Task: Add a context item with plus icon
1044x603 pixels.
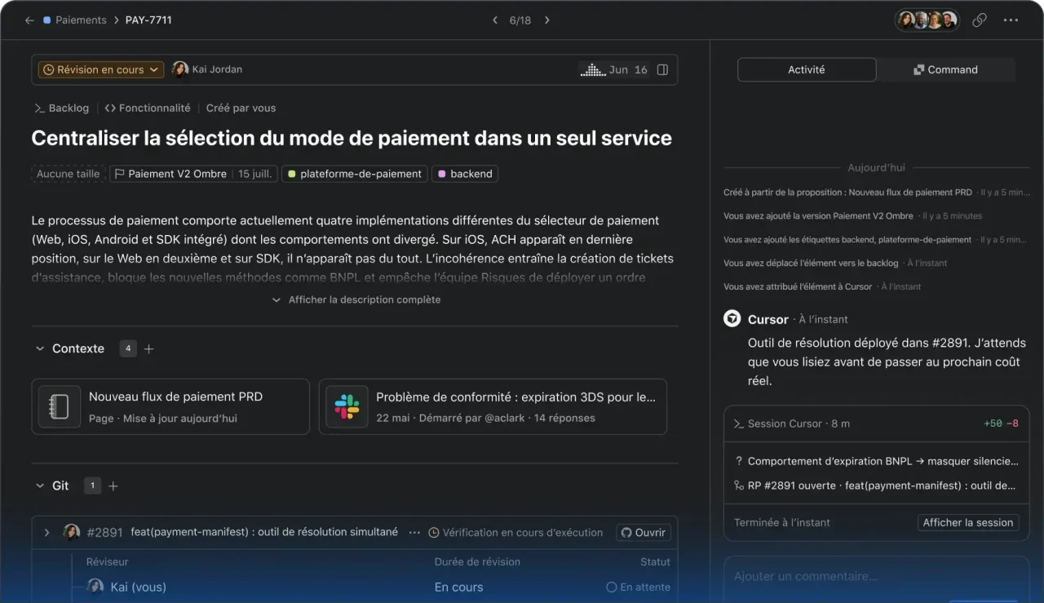Action: (148, 349)
